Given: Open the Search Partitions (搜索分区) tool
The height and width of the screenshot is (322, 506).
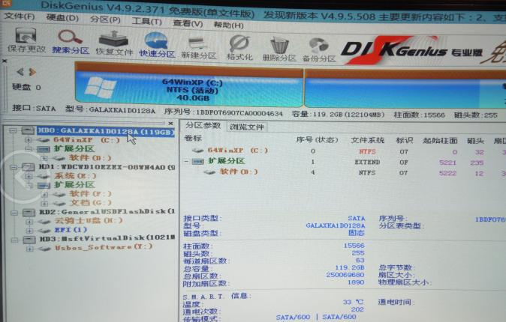Looking at the screenshot, I should point(71,42).
